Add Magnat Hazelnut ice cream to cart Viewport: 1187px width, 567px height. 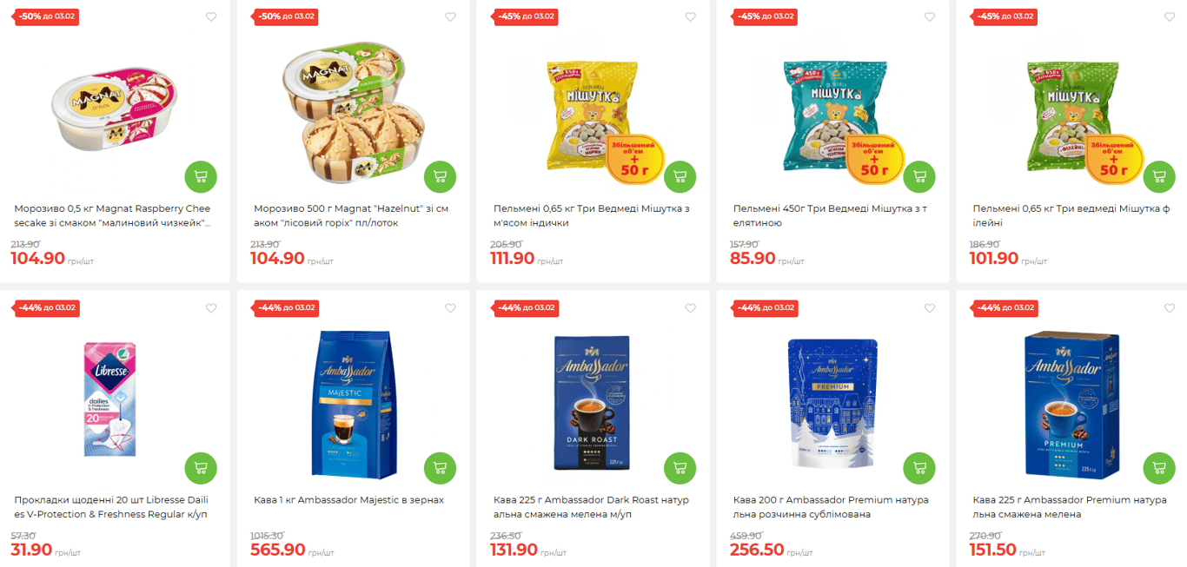click(440, 177)
